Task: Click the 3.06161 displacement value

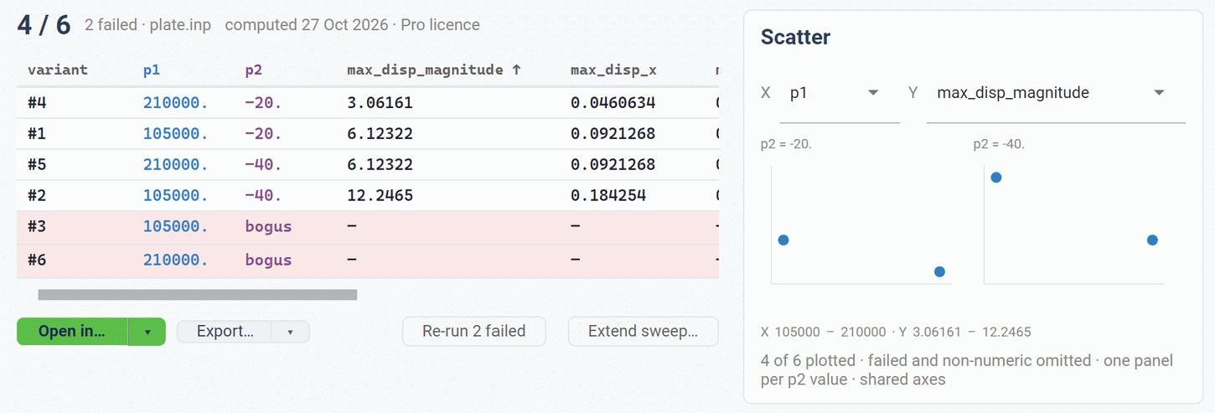Action: pyautogui.click(x=380, y=103)
